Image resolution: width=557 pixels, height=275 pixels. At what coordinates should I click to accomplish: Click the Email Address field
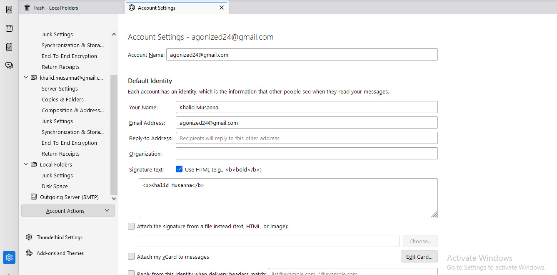point(307,123)
